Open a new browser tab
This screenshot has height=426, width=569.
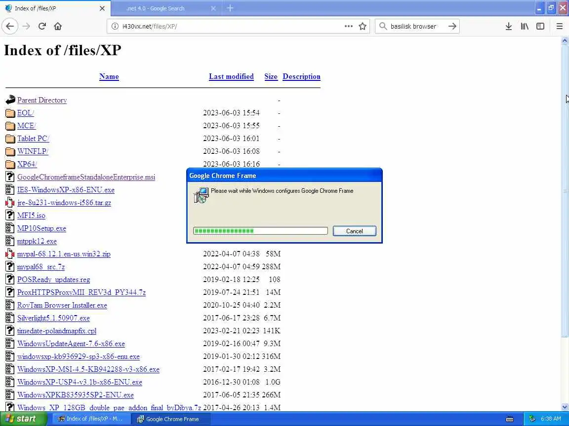(230, 8)
